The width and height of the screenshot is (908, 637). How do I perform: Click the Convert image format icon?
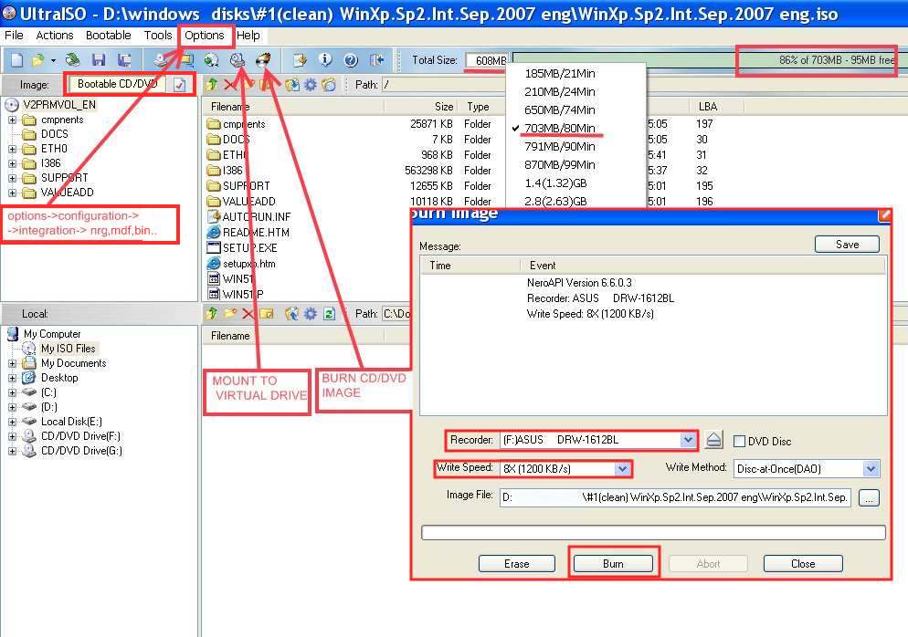tap(212, 60)
